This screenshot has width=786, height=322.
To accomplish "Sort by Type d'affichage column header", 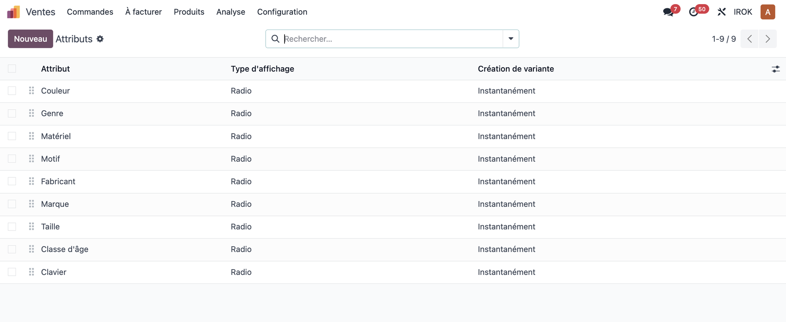I will (x=262, y=69).
